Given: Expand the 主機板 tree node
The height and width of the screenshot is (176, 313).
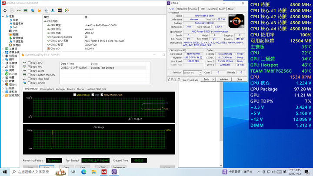Looking at the screenshot, I should click(3, 49).
